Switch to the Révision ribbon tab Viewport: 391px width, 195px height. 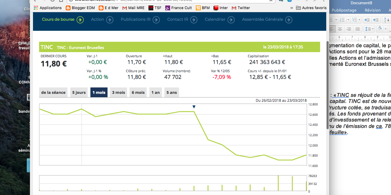click(x=373, y=10)
